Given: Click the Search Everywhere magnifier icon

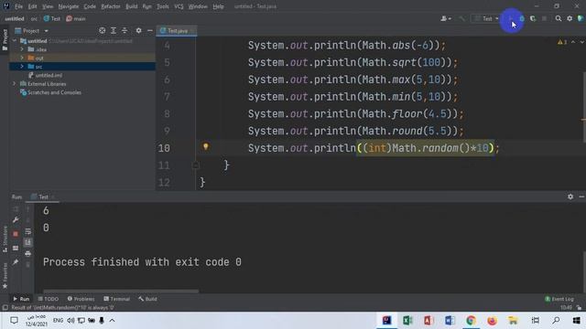Looking at the screenshot, I should pos(558,18).
